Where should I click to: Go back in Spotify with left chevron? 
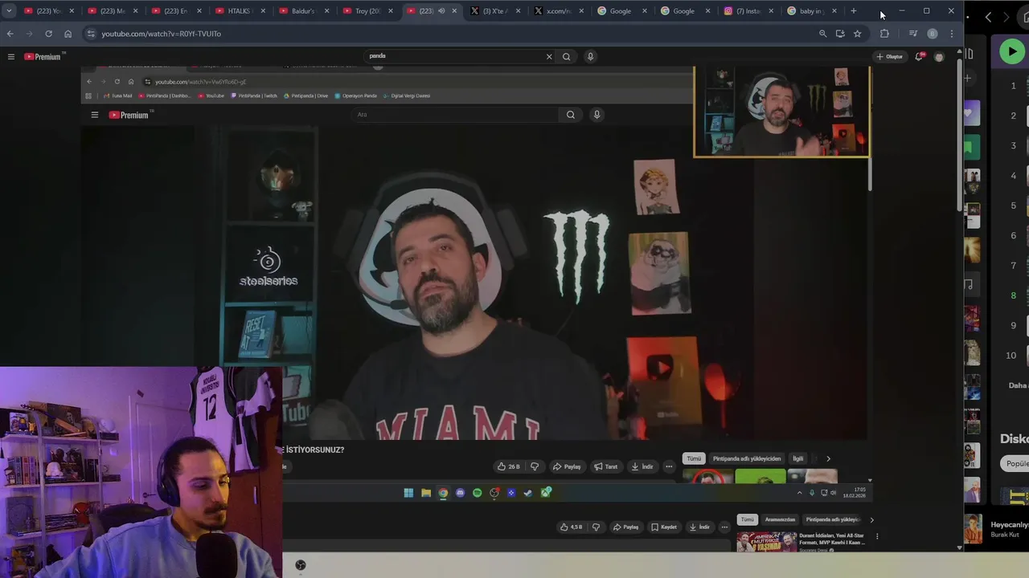coord(988,17)
